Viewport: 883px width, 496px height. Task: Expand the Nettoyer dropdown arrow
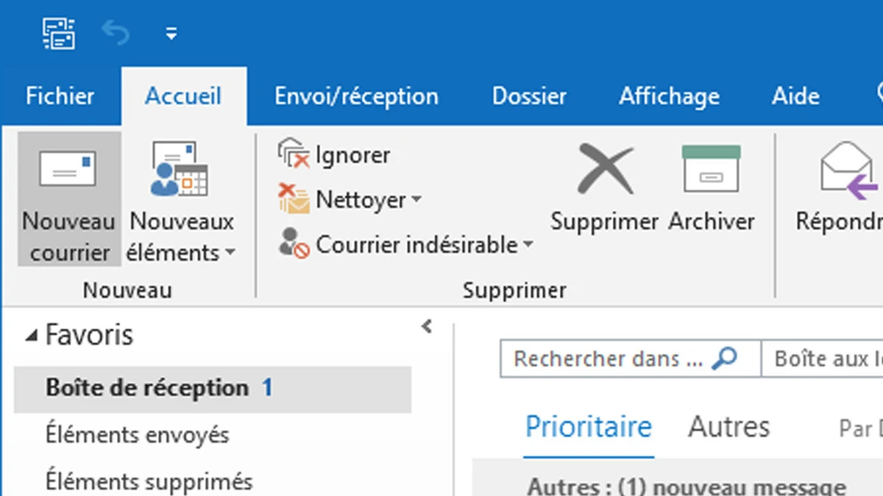pyautogui.click(x=416, y=199)
